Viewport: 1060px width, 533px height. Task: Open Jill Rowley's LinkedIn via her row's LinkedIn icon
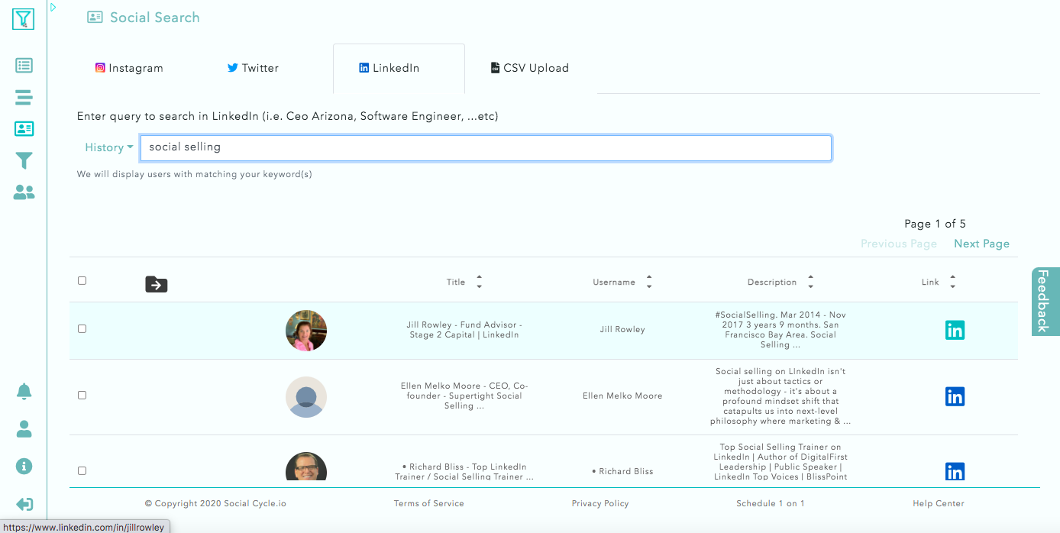click(x=955, y=330)
